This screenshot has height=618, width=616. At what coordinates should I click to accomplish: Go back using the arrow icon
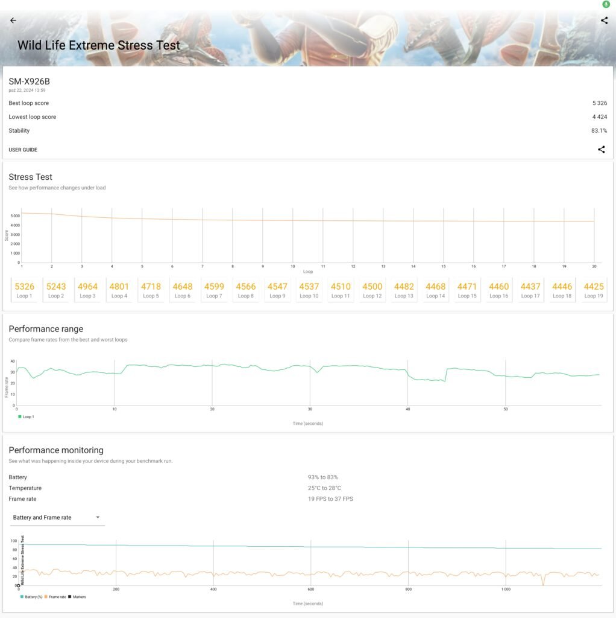[13, 20]
